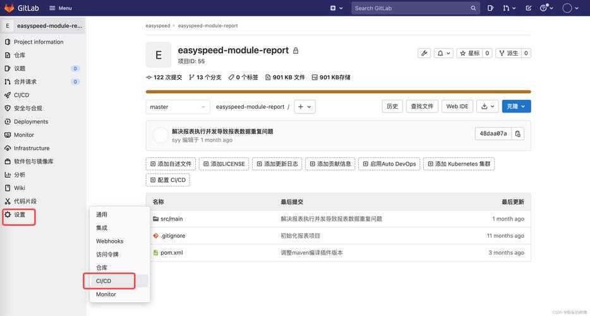
Task: Open the 0 个标签 tags link
Action: (243, 77)
